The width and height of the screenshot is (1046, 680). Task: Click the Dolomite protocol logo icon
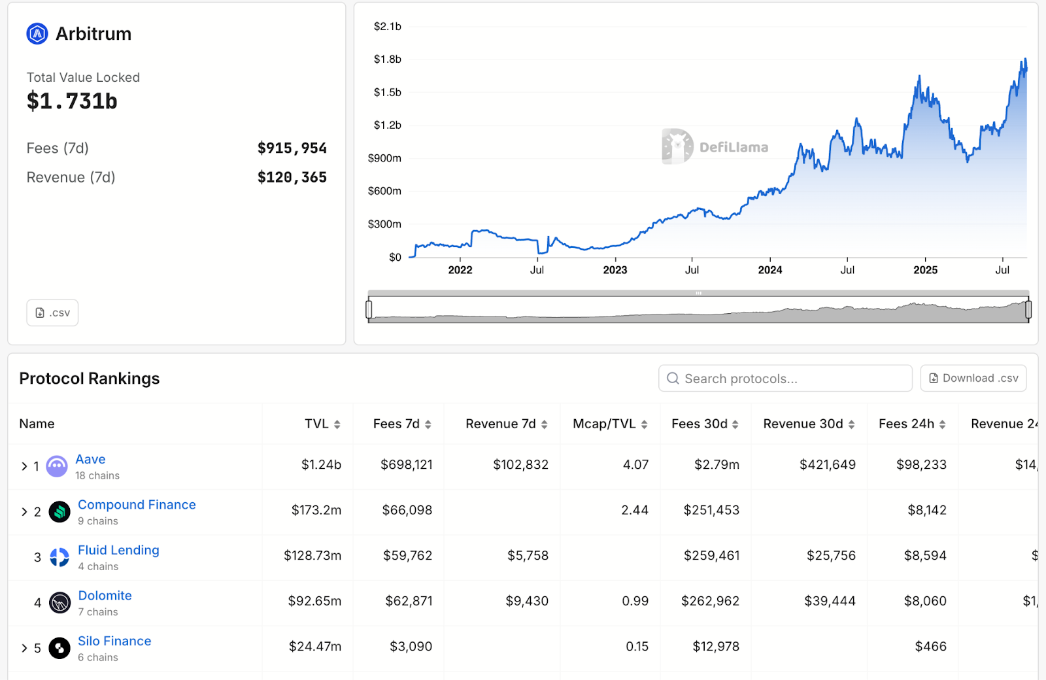59,602
